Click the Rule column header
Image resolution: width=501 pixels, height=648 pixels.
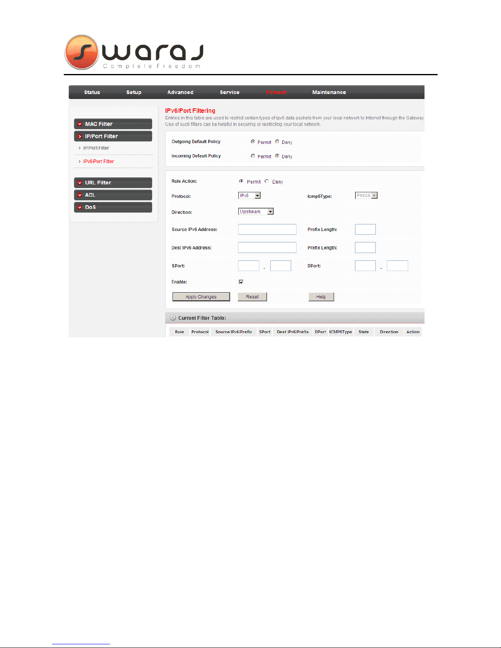tap(180, 332)
